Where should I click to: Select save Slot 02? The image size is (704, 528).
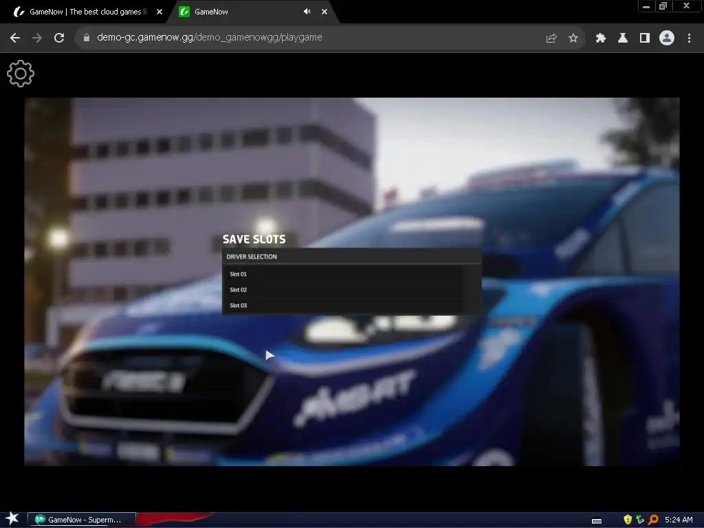[343, 289]
